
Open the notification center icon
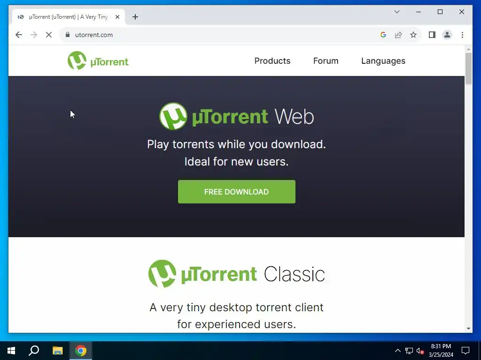pos(465,351)
